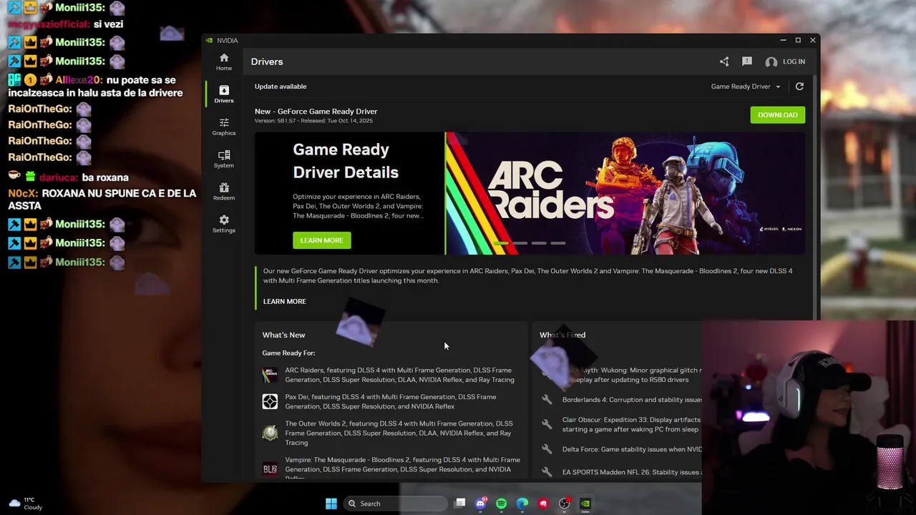Click The Outer Worlds 2 description text
The image size is (916, 515).
[399, 433]
